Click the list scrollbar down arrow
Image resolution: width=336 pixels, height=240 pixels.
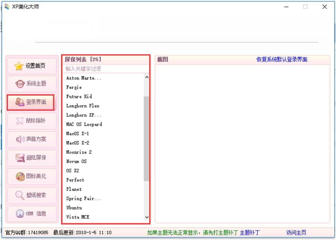pos(147,217)
